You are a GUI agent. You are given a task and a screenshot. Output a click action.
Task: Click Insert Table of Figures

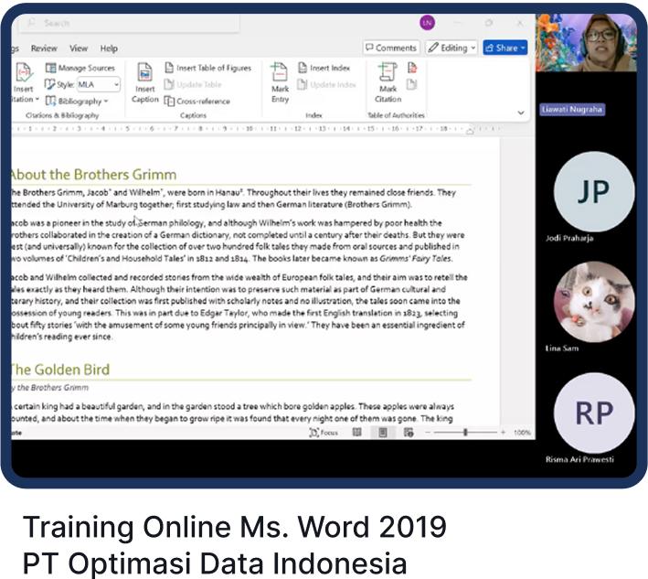pyautogui.click(x=207, y=68)
